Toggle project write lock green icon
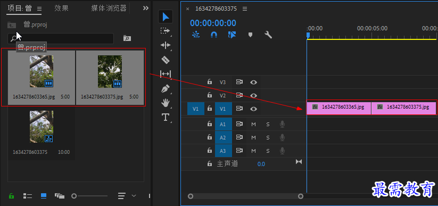Viewport: 438px width, 206px height. (x=12, y=196)
